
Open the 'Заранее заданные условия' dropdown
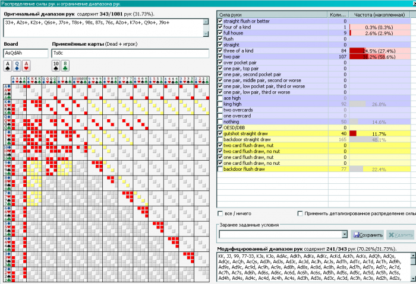(344, 234)
